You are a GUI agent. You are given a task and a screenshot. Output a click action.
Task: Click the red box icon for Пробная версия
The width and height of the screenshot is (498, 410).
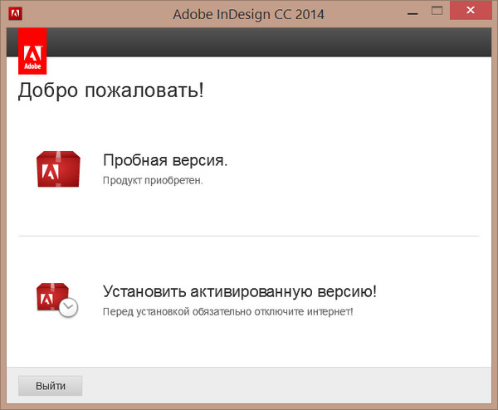click(x=58, y=169)
